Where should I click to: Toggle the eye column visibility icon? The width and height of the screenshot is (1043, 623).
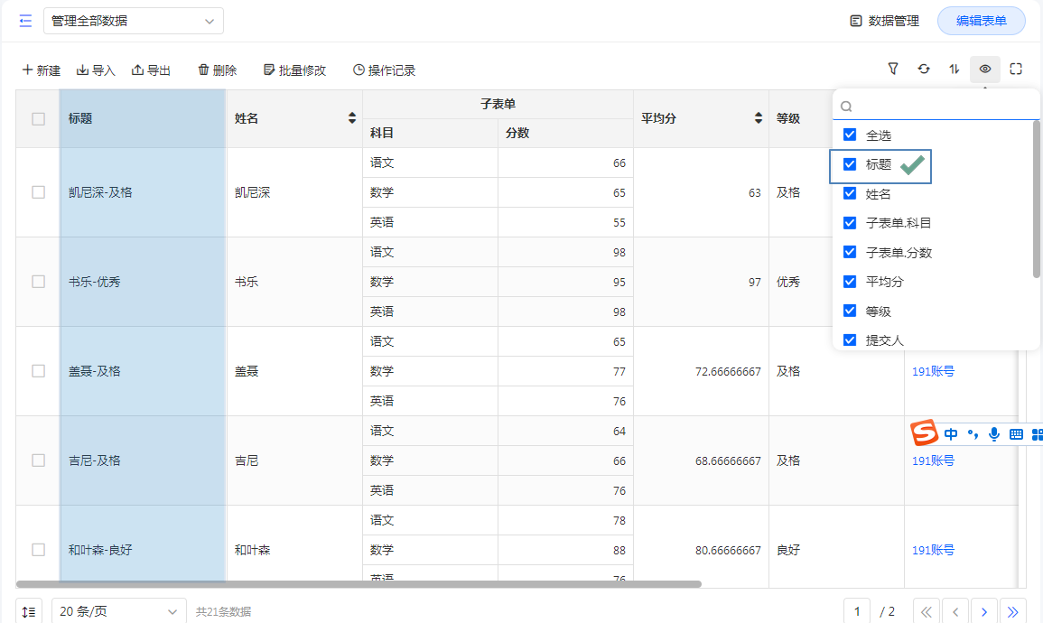click(985, 69)
